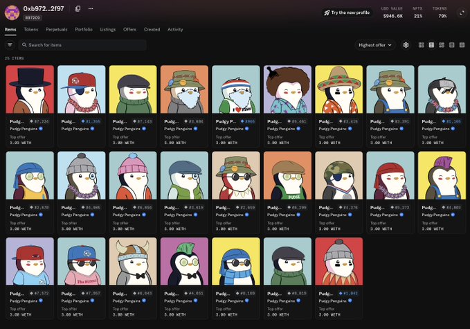
Task: Click the 25 ITEMS count label
Action: tap(14, 58)
